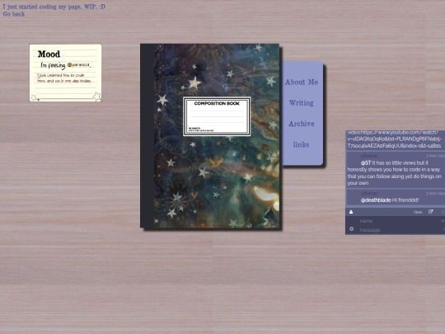Open the Writing section link

[302, 103]
